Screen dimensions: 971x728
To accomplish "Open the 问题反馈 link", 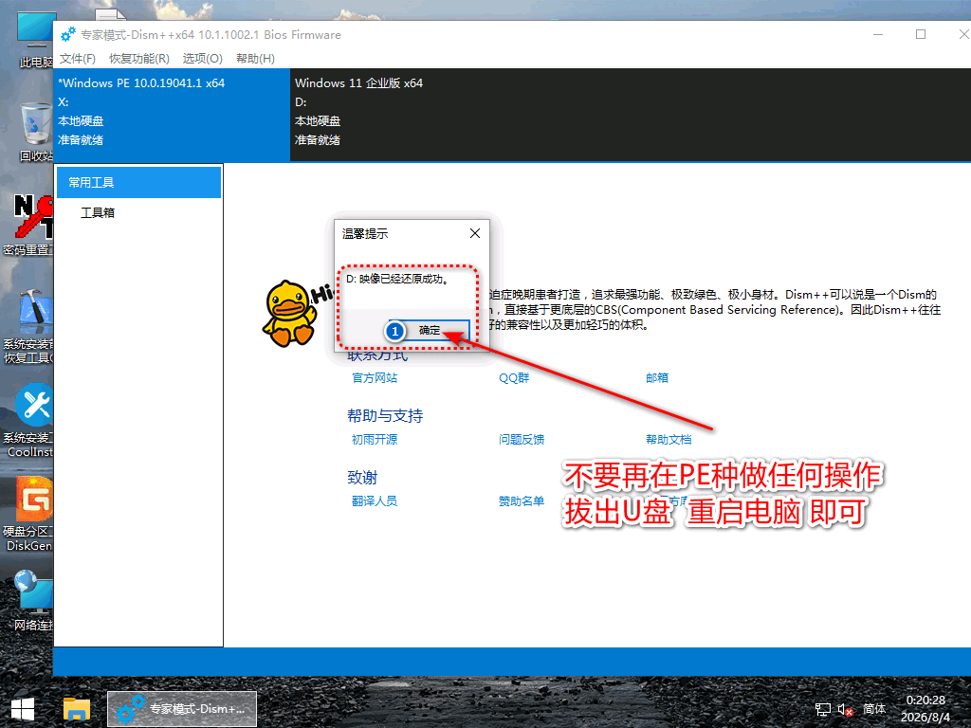I will (522, 440).
